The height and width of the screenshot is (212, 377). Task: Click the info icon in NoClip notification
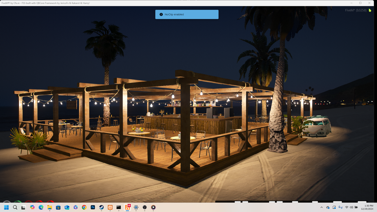click(161, 14)
